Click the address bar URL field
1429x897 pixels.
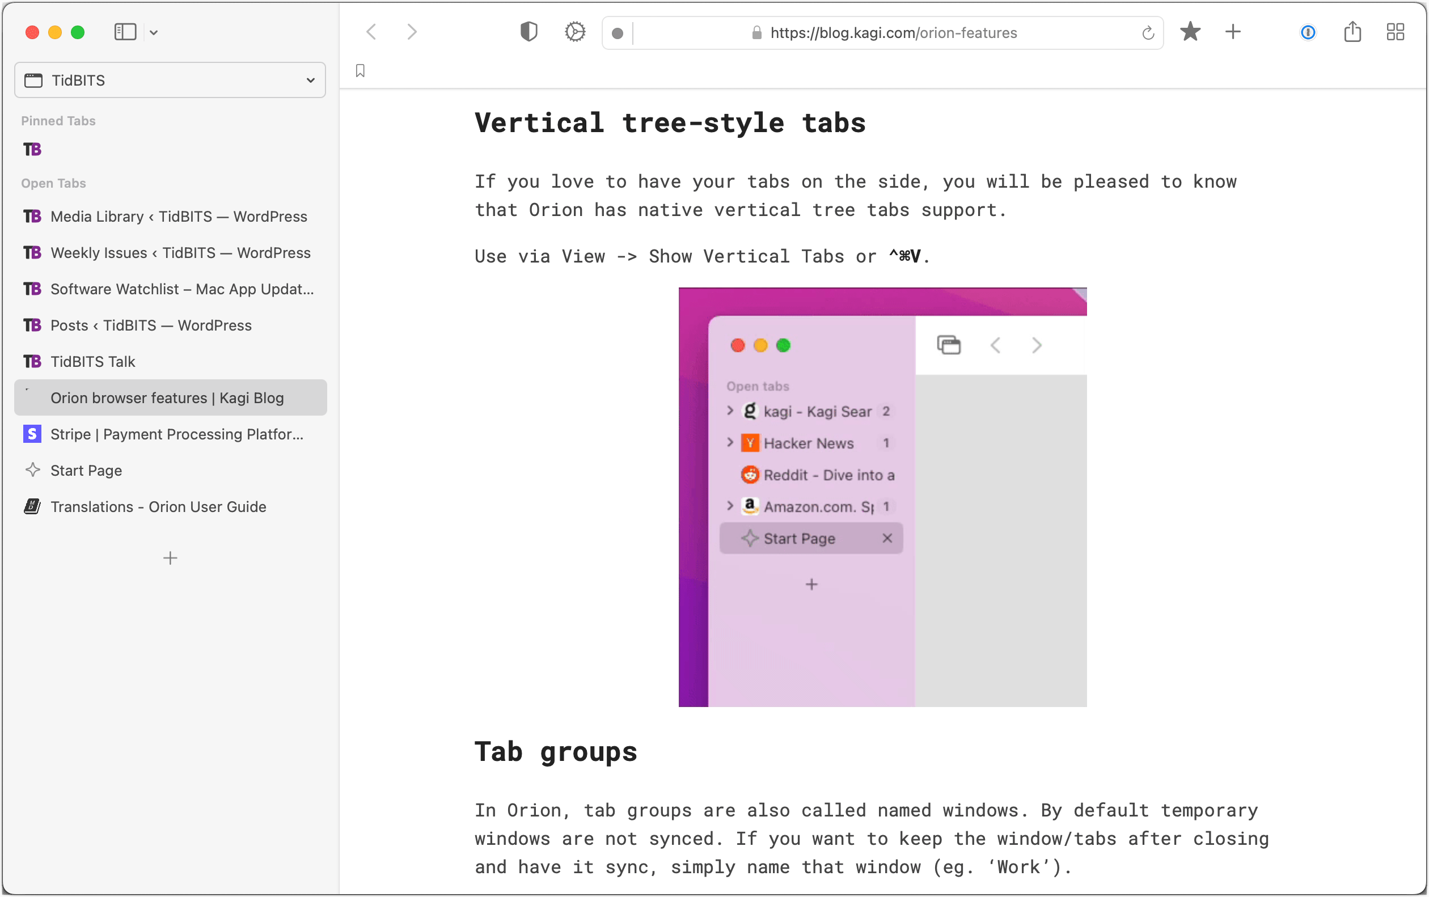point(893,33)
